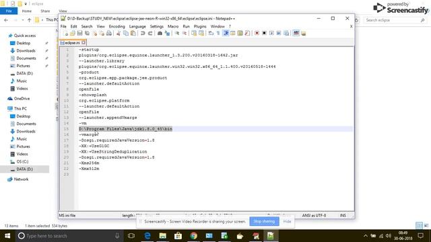Click Stop sharing in Screencastify bar
The width and height of the screenshot is (431, 242).
pos(264,221)
